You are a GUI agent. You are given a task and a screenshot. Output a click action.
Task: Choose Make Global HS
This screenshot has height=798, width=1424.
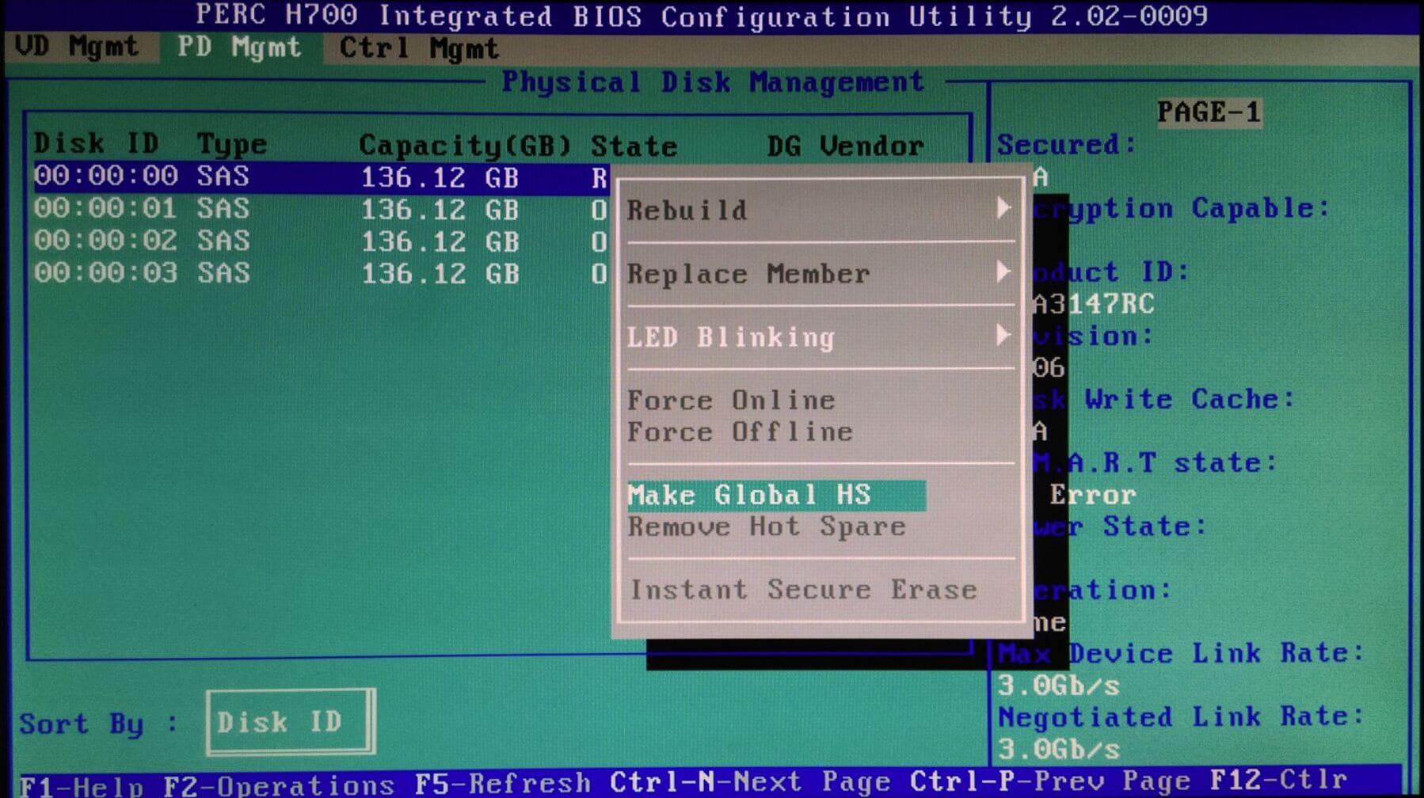coord(776,496)
